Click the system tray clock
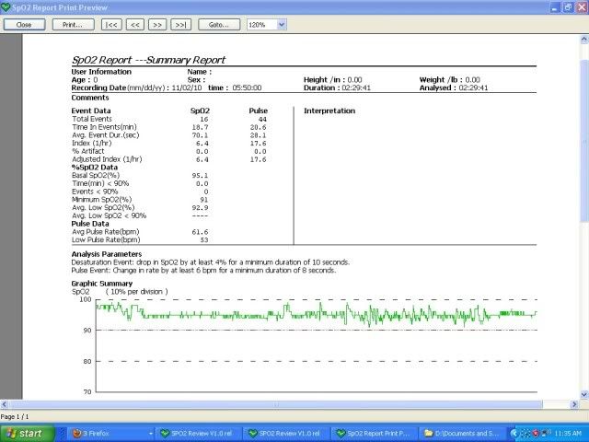Viewport: 589px width, 442px height. (x=568, y=432)
